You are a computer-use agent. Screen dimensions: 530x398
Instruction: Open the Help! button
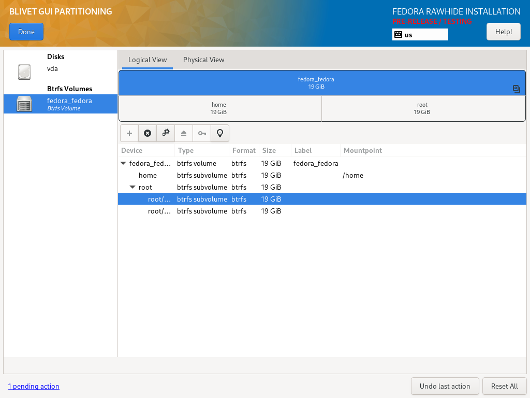point(503,32)
